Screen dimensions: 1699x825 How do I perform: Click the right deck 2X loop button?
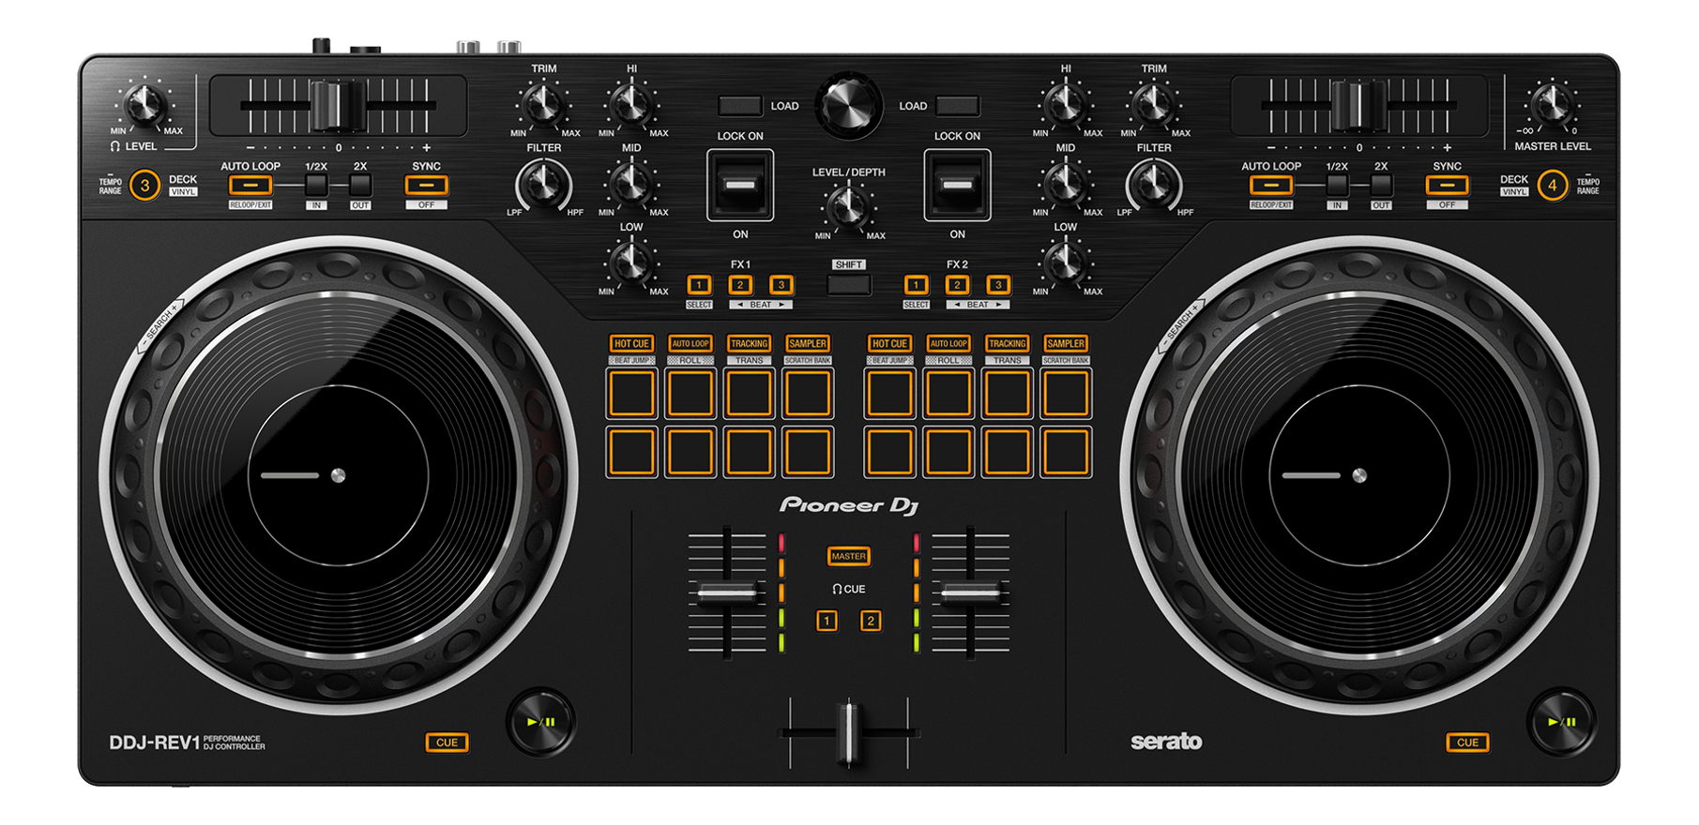point(1381,185)
